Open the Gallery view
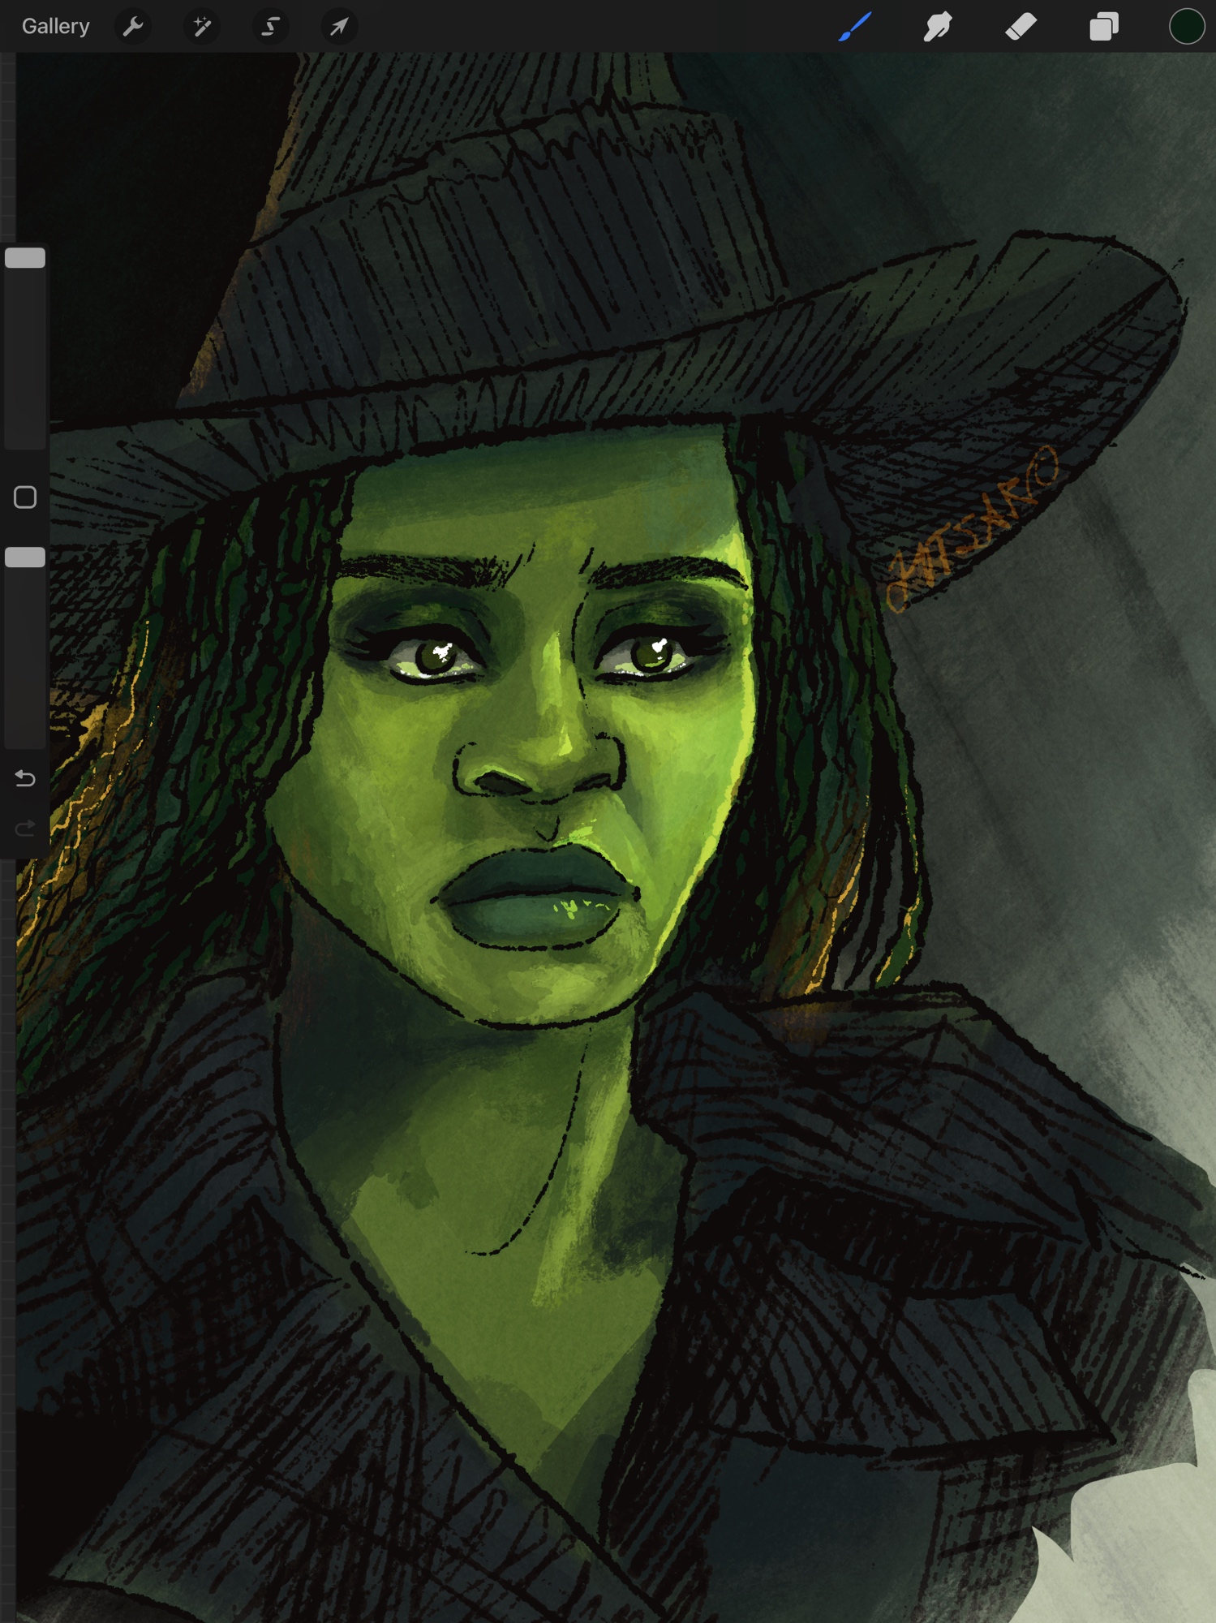Image resolution: width=1216 pixels, height=1623 pixels. click(55, 27)
